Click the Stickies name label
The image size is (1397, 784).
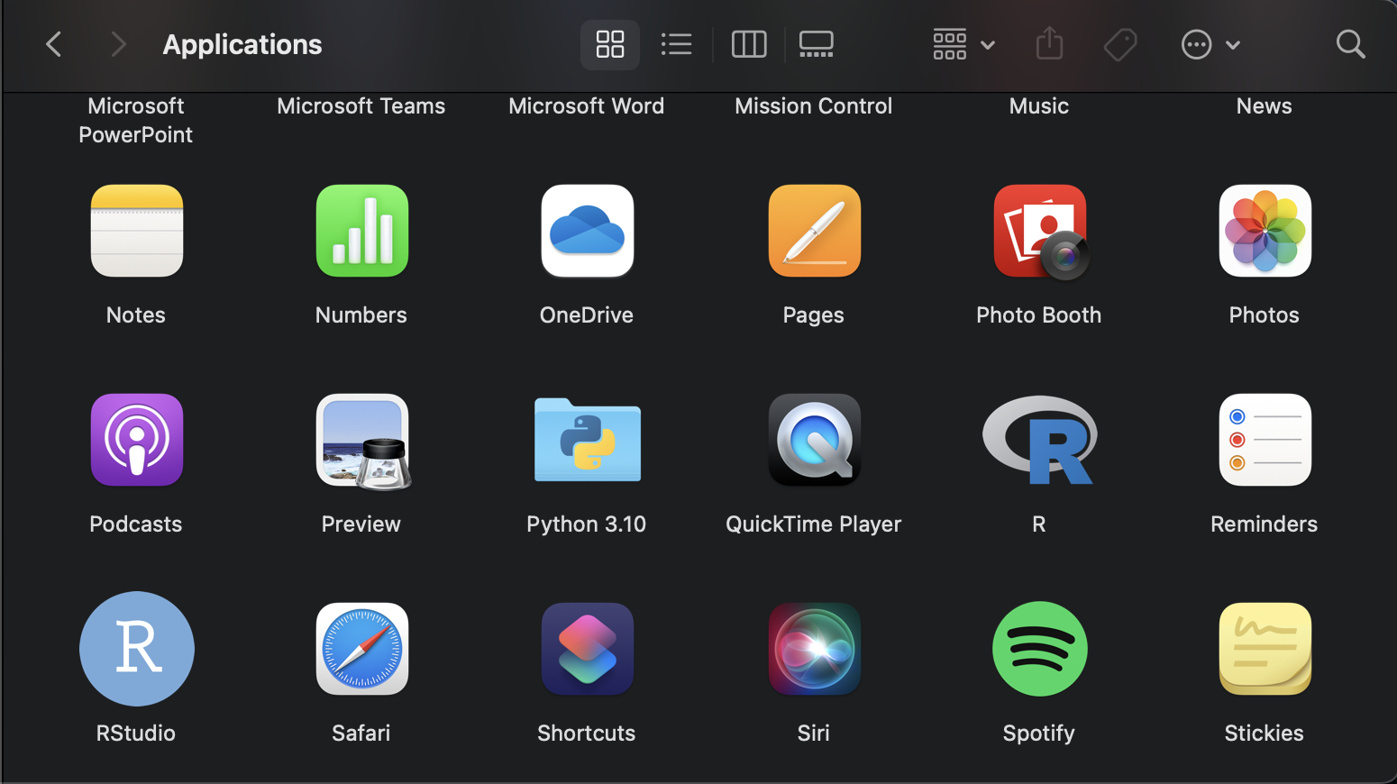(1265, 734)
